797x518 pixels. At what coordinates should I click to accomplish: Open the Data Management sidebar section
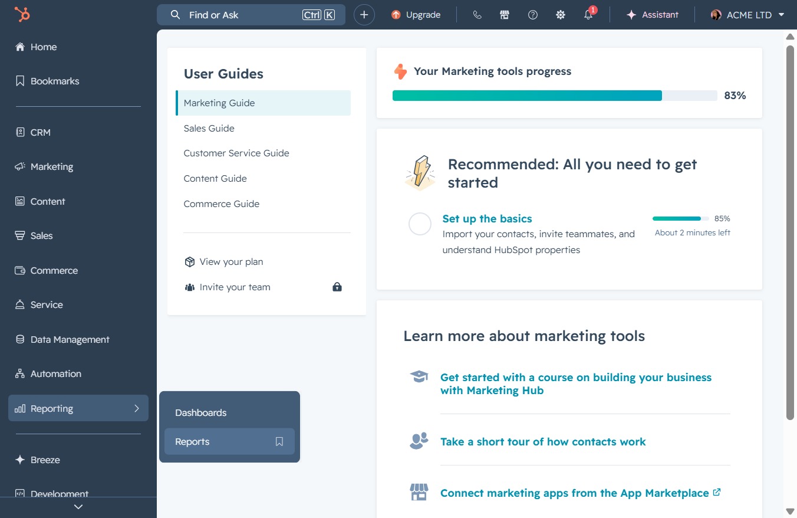pyautogui.click(x=78, y=339)
